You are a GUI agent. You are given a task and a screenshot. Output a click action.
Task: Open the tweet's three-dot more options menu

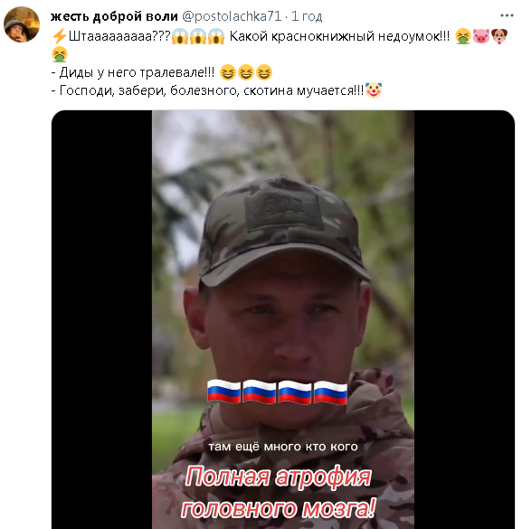(x=507, y=15)
